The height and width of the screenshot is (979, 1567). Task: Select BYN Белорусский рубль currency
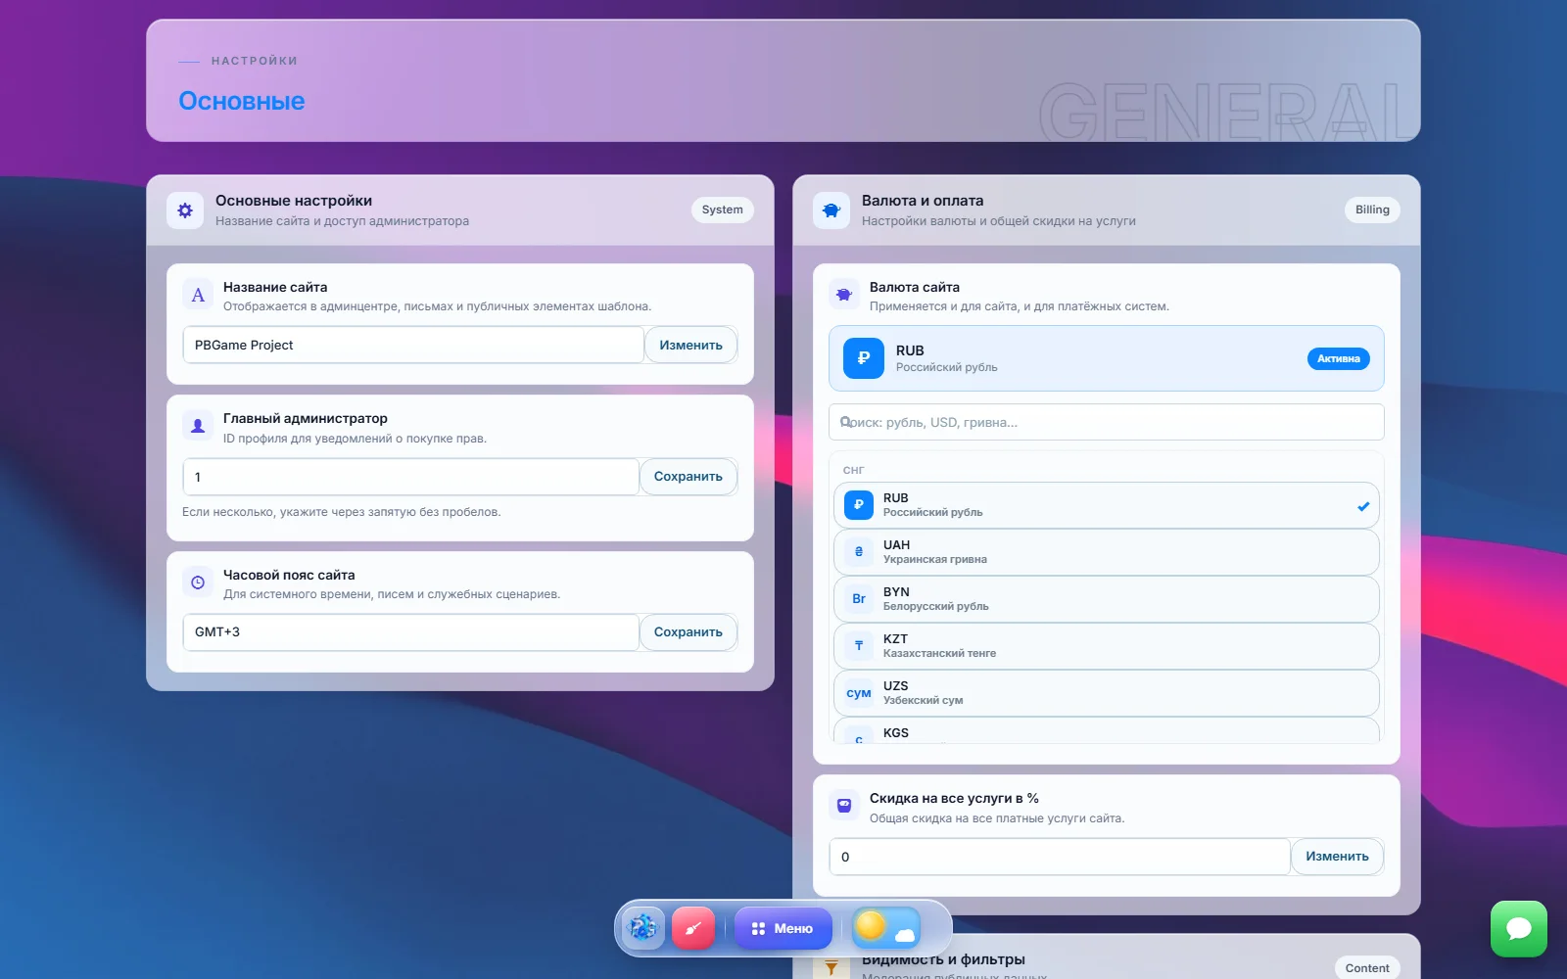[x=1107, y=599]
